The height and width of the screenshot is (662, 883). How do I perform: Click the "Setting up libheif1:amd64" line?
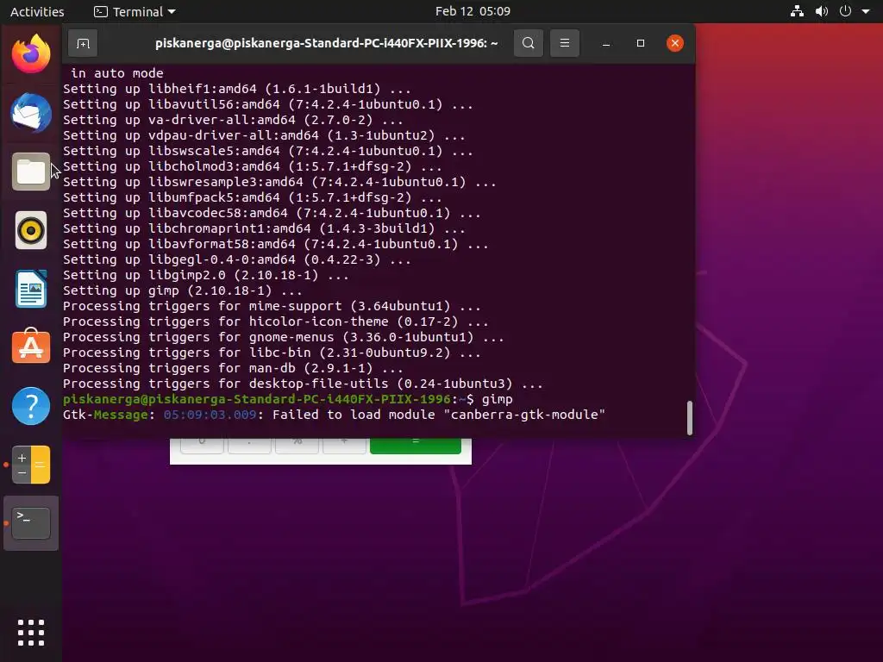point(237,89)
